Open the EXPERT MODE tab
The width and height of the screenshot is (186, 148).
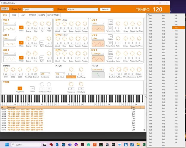click(53, 15)
